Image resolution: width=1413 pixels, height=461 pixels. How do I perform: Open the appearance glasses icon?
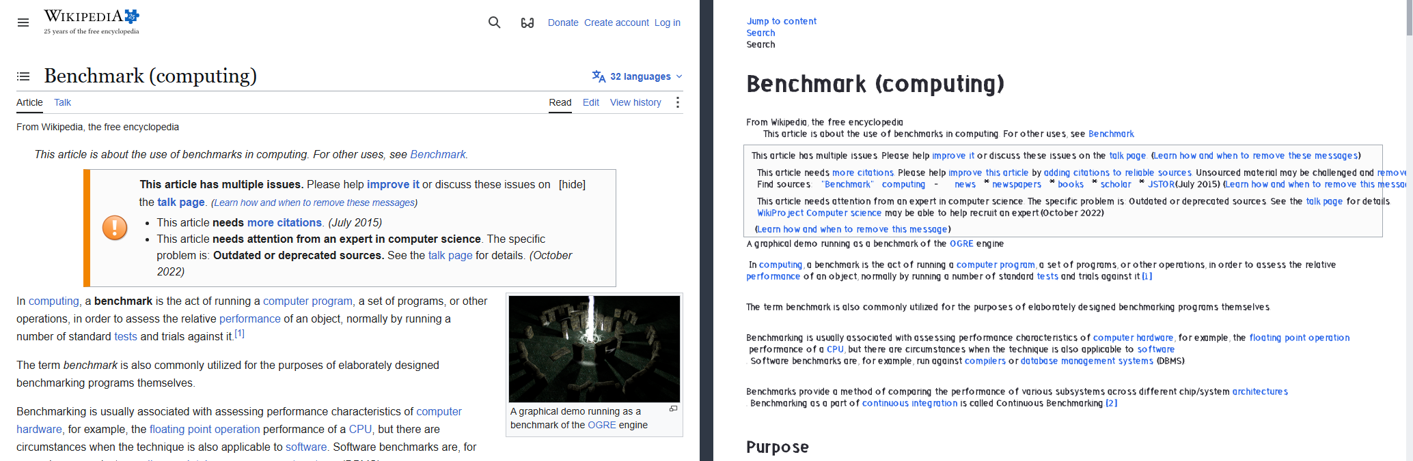click(x=527, y=23)
